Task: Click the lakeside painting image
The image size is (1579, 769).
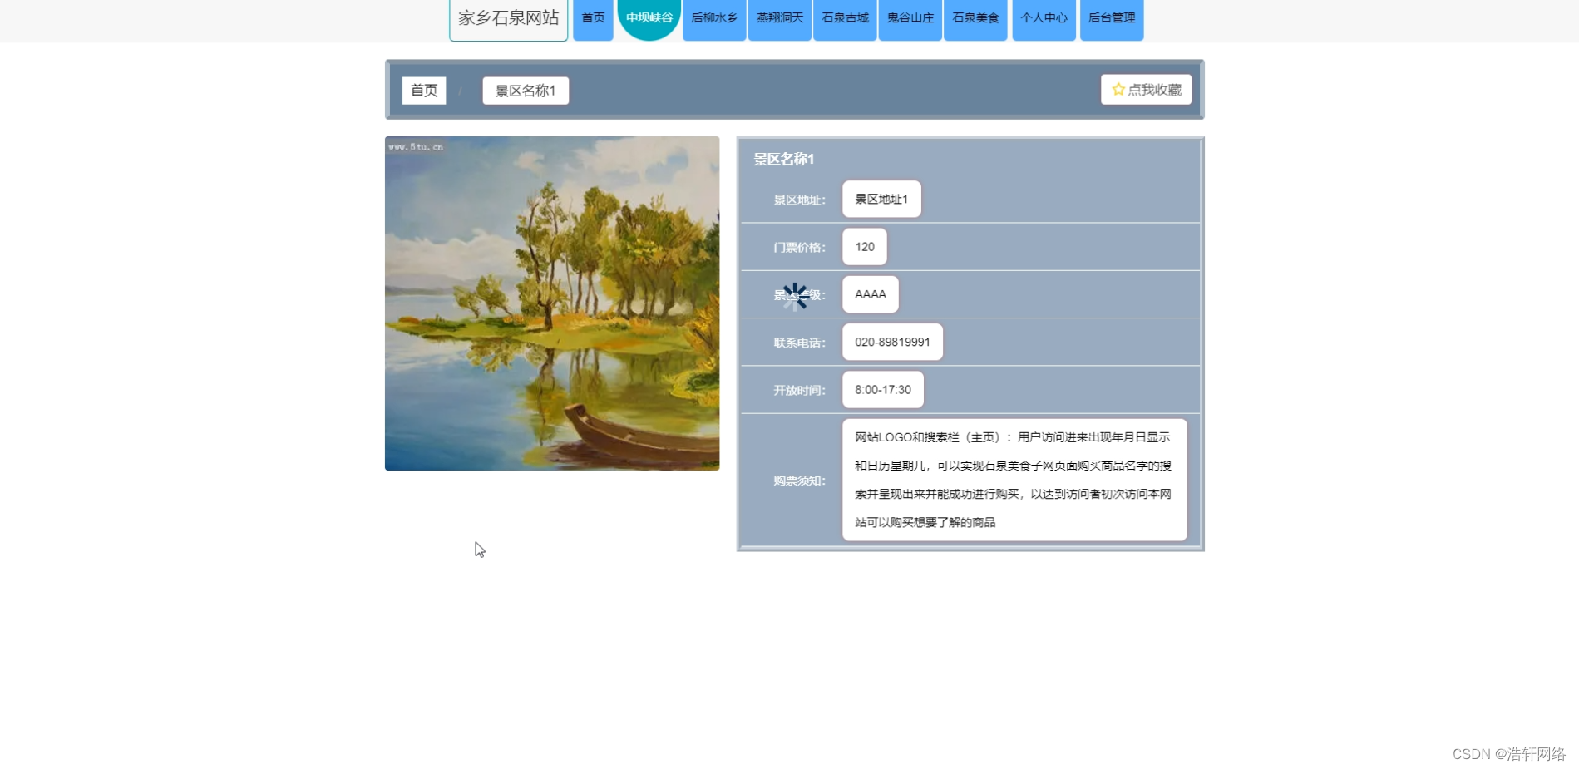Action: (x=551, y=303)
